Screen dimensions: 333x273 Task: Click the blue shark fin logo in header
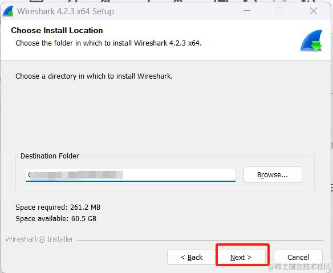(311, 41)
